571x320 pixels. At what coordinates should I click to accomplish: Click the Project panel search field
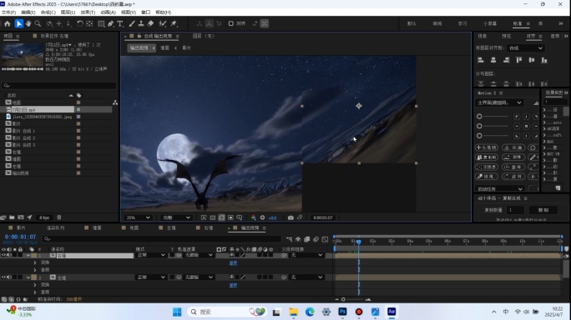click(x=59, y=86)
